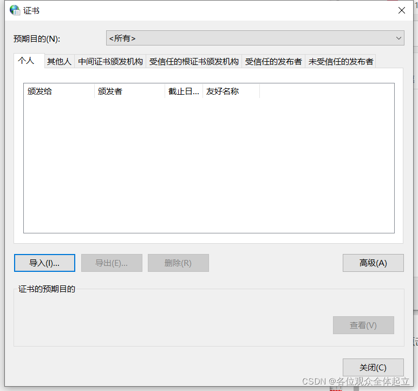Expand the 预期目的 combo box arrow
This screenshot has height=391, width=418.
coord(399,38)
